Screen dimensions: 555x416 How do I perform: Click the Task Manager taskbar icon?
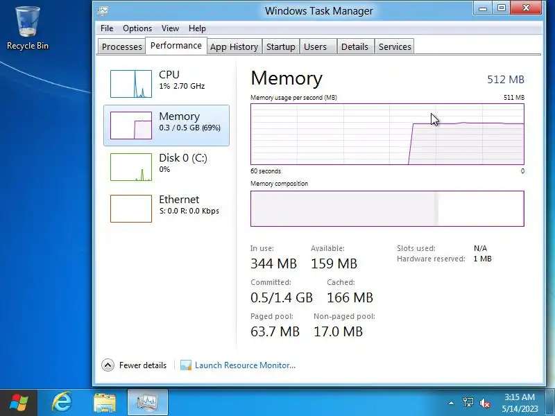pos(147,403)
